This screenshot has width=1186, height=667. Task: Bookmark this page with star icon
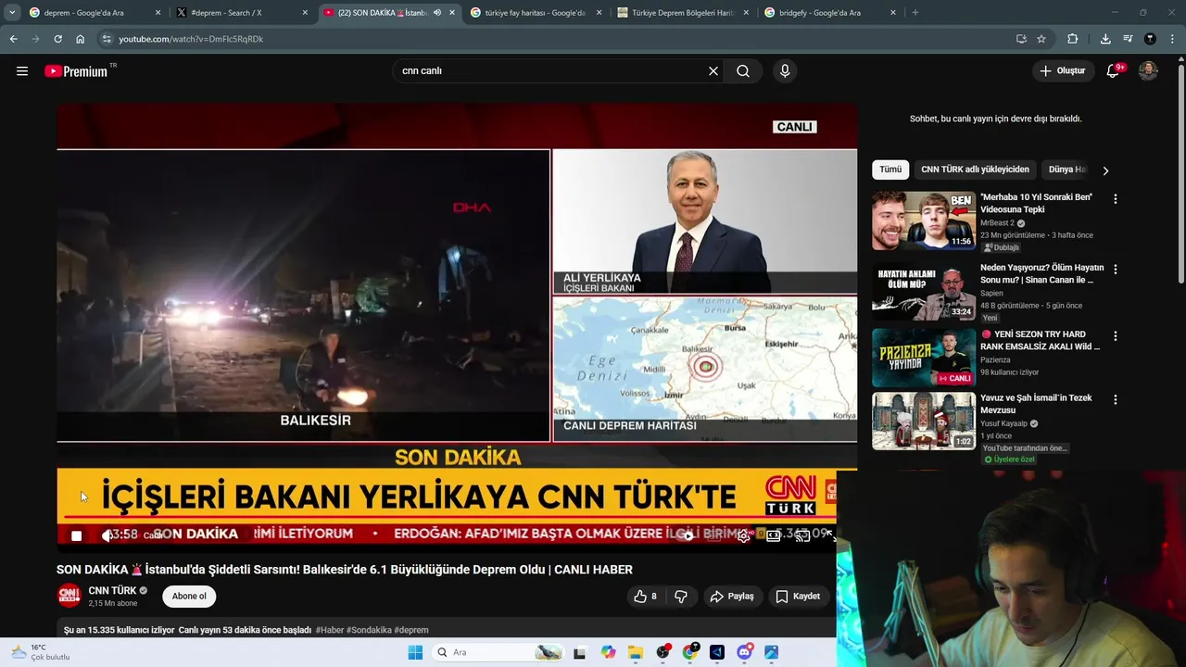click(1041, 39)
